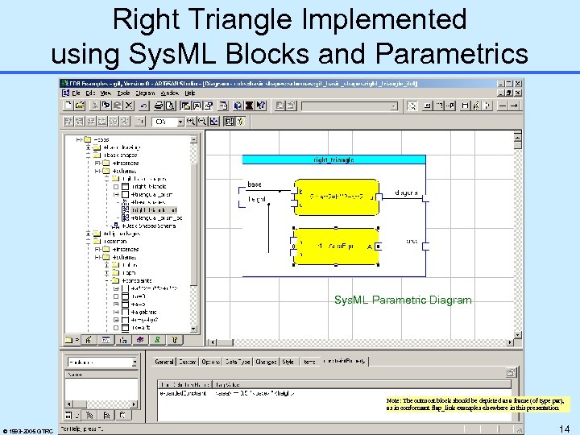Viewport: 580px width, 435px height.
Task: Select the upper yellow Pythagorean constraint block
Action: coord(336,197)
